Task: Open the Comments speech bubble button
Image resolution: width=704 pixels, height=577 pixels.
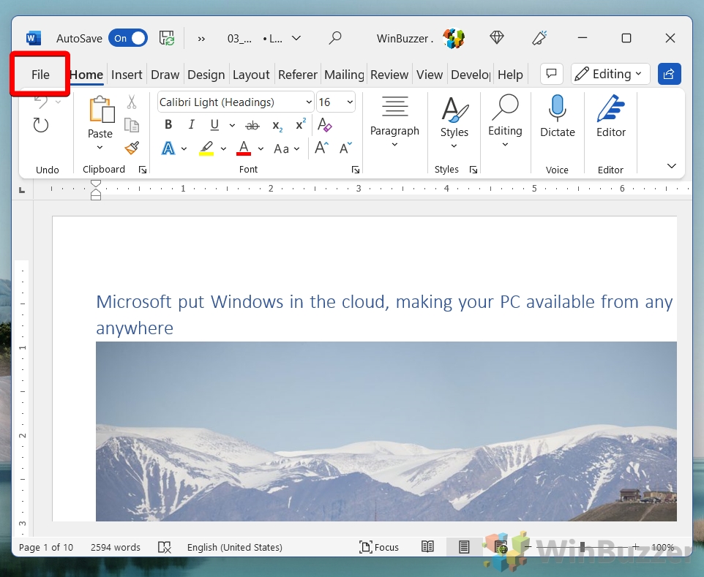Action: point(552,74)
